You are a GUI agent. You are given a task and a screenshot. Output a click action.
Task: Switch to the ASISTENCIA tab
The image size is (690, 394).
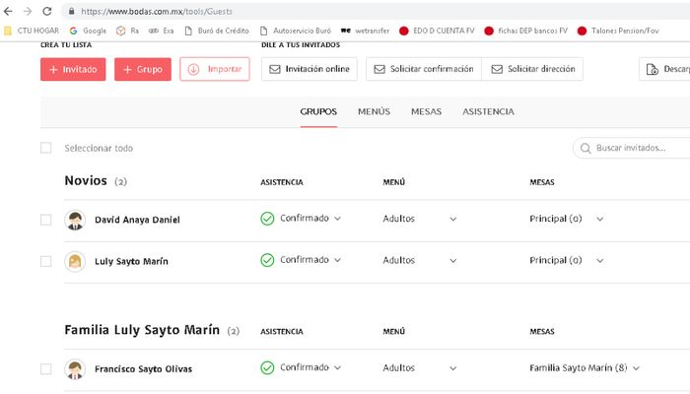coord(488,111)
